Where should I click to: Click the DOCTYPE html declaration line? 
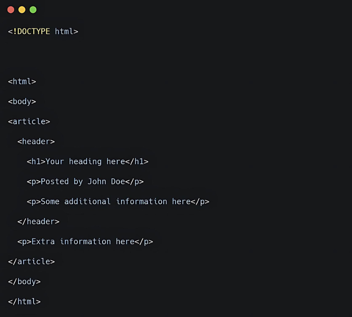[x=43, y=32]
